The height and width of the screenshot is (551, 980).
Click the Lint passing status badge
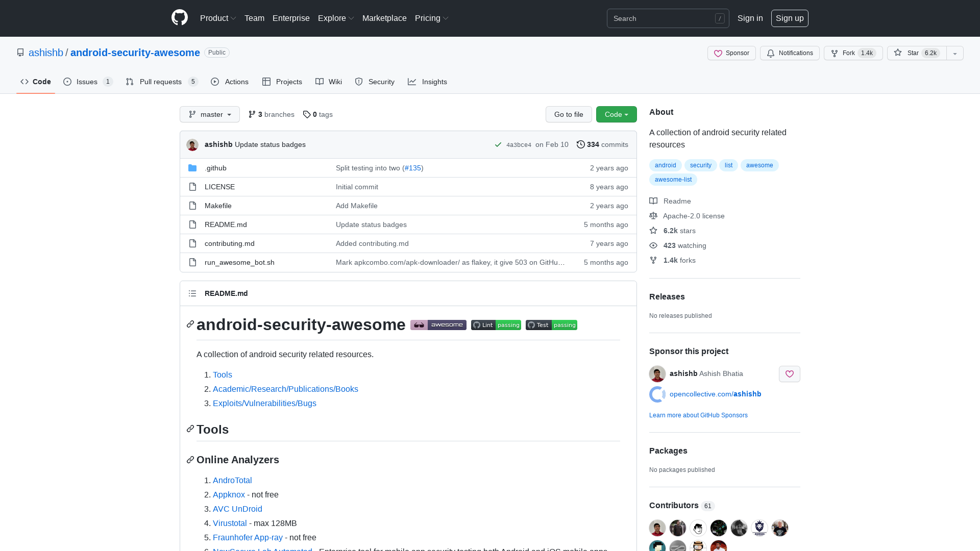496,325
